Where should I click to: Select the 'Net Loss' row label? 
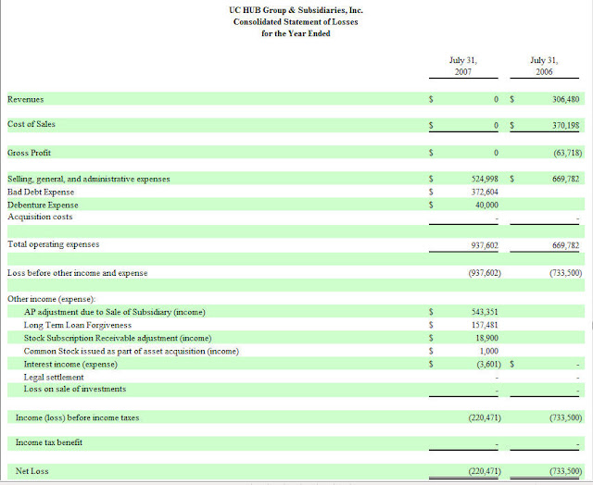tap(32, 471)
